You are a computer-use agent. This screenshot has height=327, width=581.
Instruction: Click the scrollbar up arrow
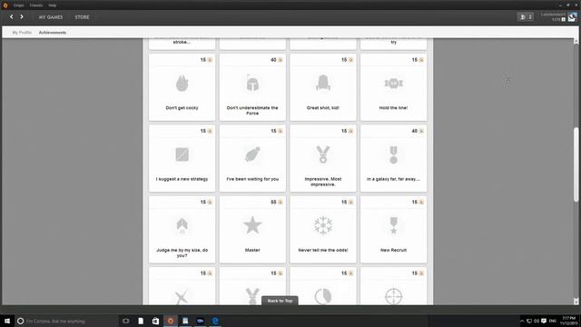point(576,41)
